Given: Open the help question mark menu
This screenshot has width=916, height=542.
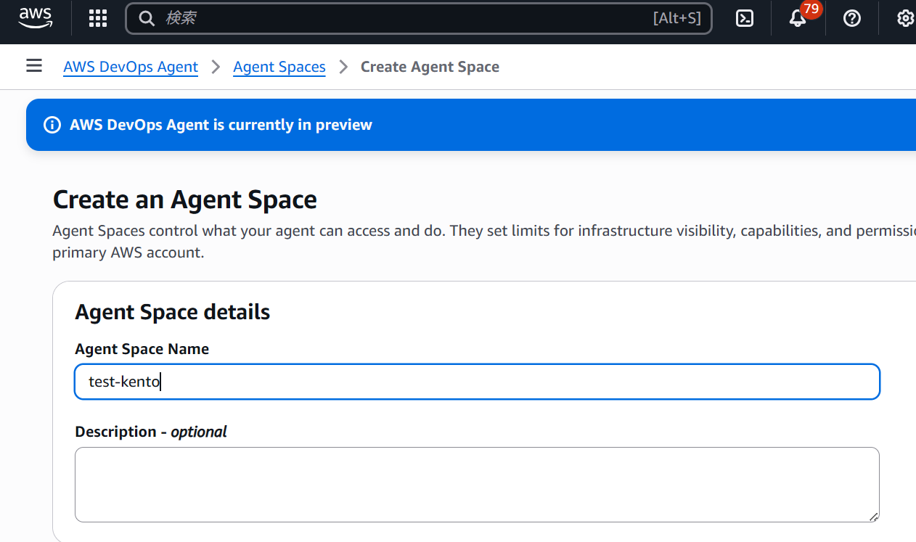Looking at the screenshot, I should [851, 18].
